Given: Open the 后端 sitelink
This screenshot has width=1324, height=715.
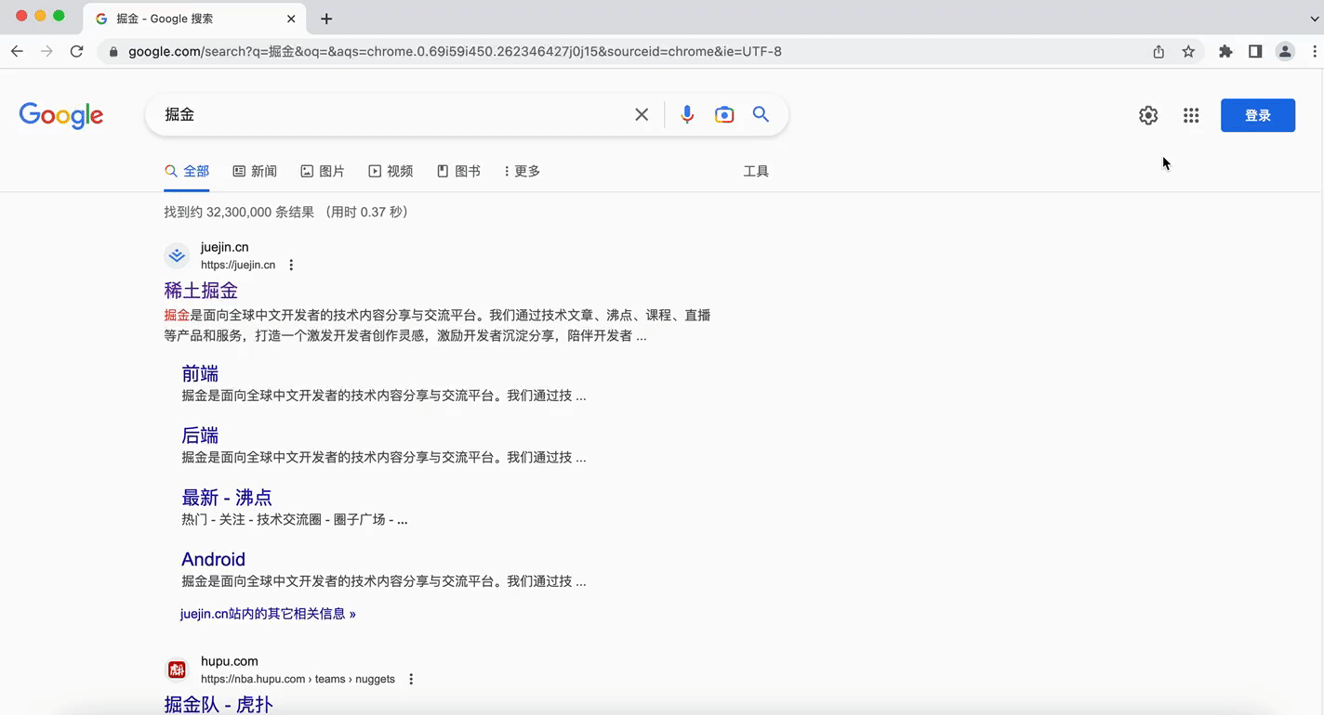Looking at the screenshot, I should coord(200,435).
